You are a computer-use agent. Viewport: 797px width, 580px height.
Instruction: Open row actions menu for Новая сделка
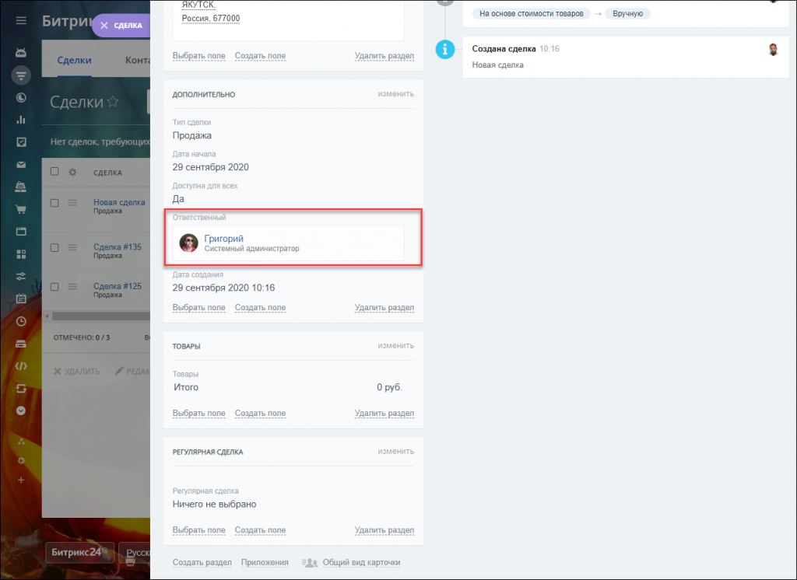[72, 203]
